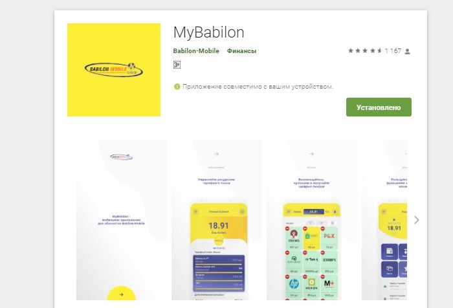
Task: Click the yellow arrow circle in first screenshot
Action: click(x=122, y=294)
